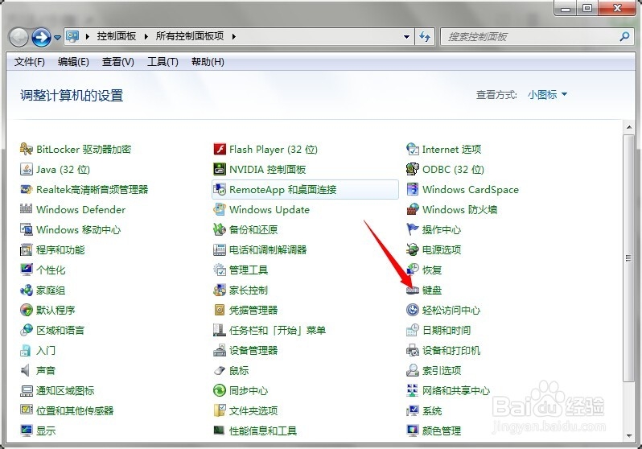Open the 电话和调制解调器 item
This screenshot has height=449, width=642.
(260, 249)
